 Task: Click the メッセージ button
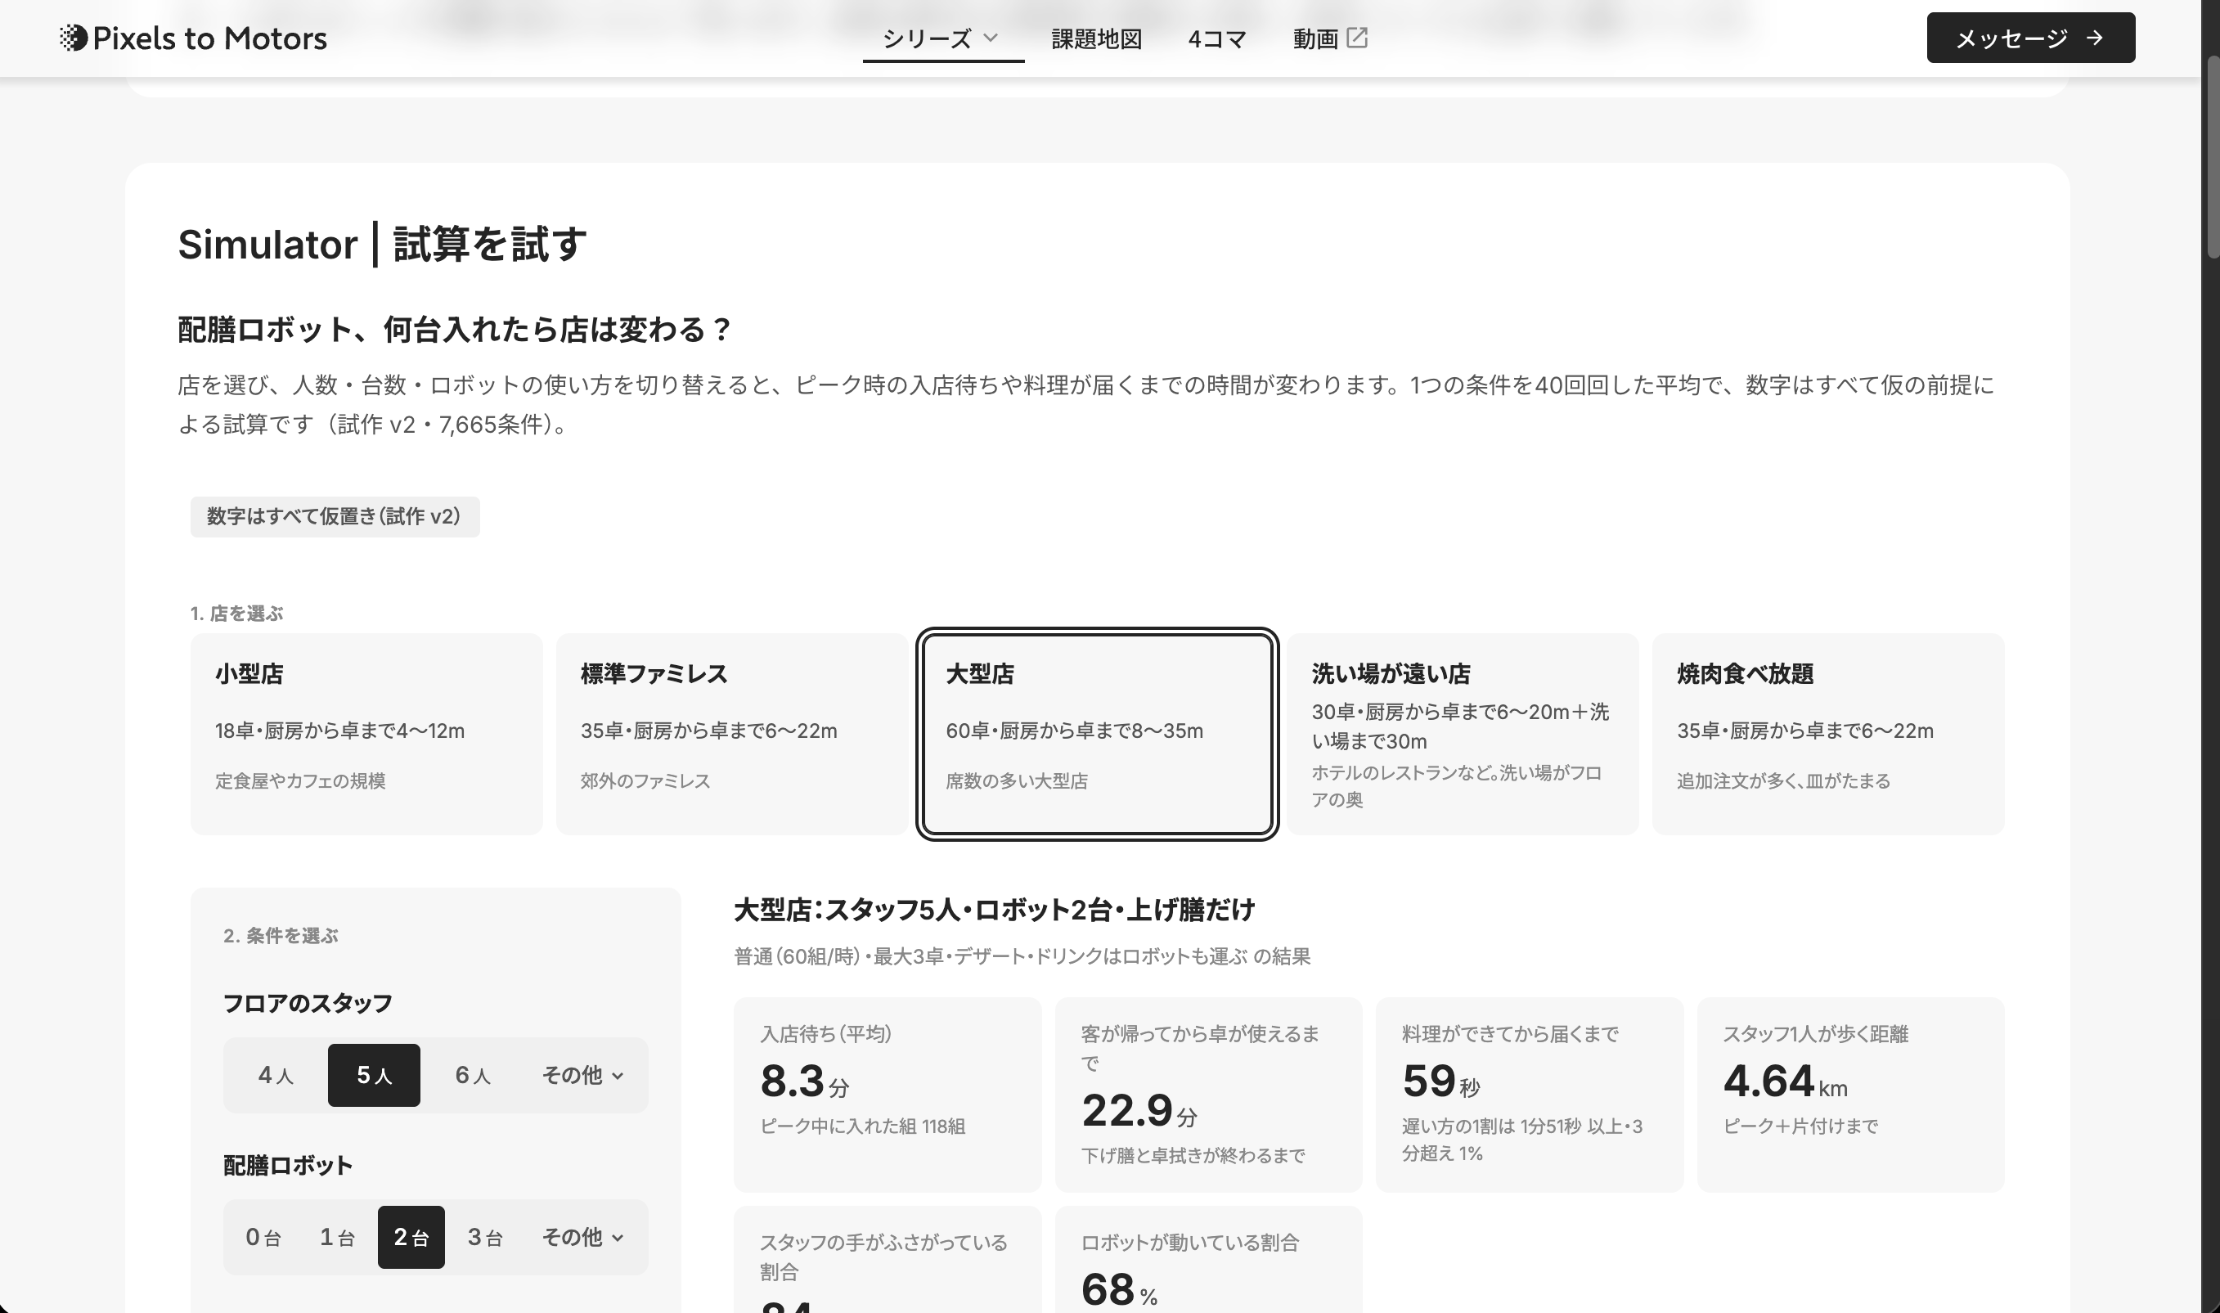[2031, 38]
